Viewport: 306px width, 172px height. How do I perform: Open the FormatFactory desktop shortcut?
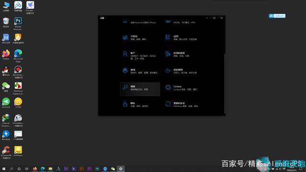point(18,120)
